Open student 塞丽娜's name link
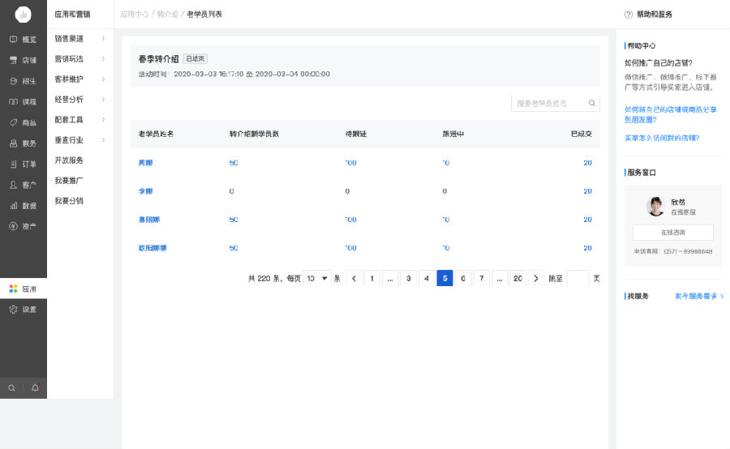 click(149, 220)
